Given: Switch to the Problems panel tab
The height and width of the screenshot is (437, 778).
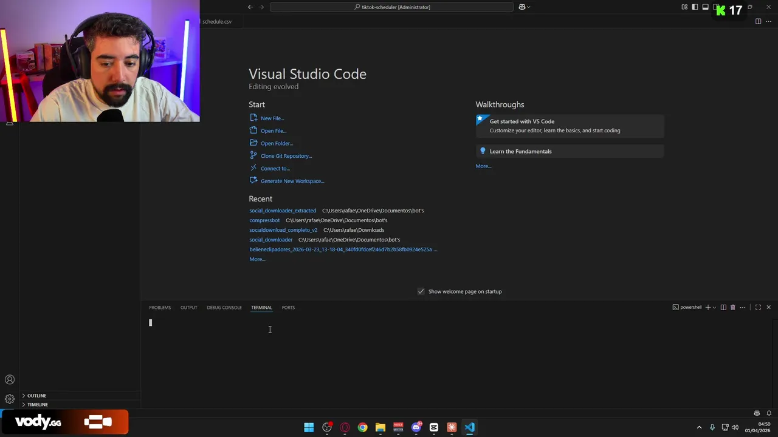Looking at the screenshot, I should pos(160,307).
